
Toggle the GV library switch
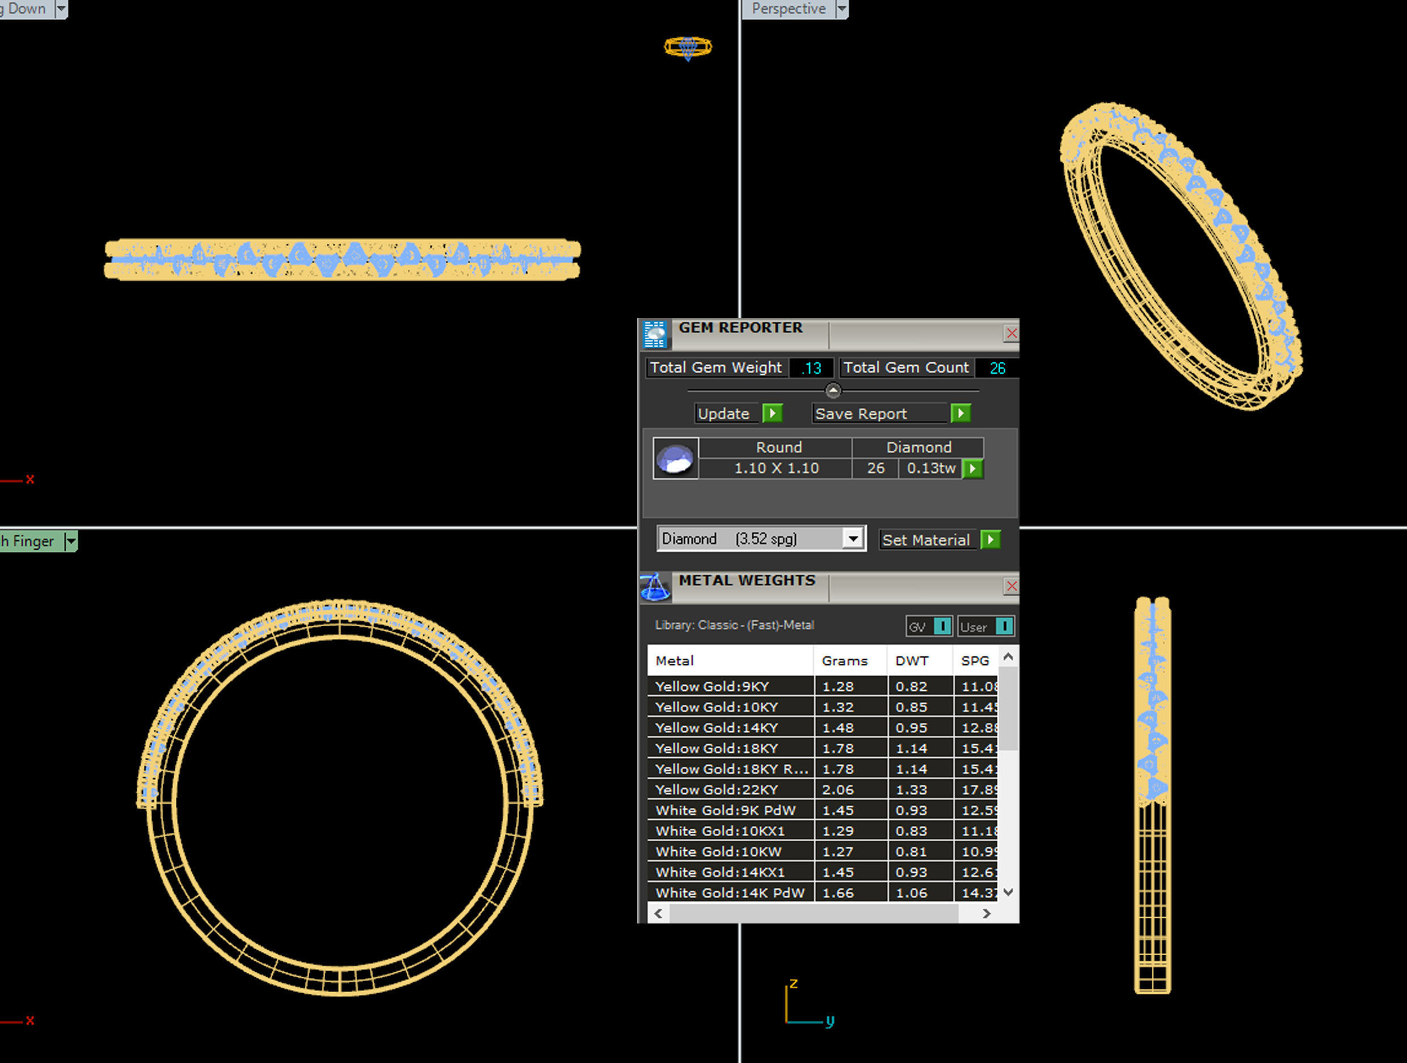point(942,627)
